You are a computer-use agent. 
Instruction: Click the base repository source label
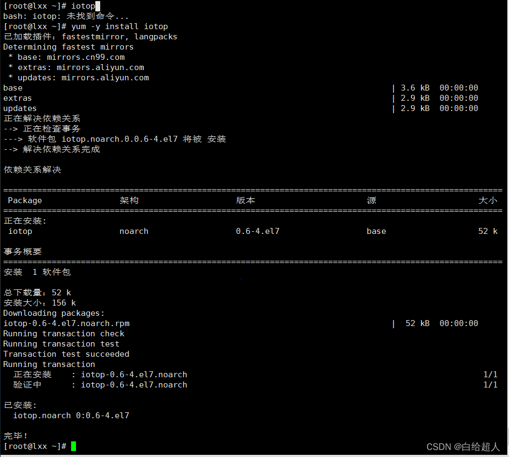(x=376, y=231)
